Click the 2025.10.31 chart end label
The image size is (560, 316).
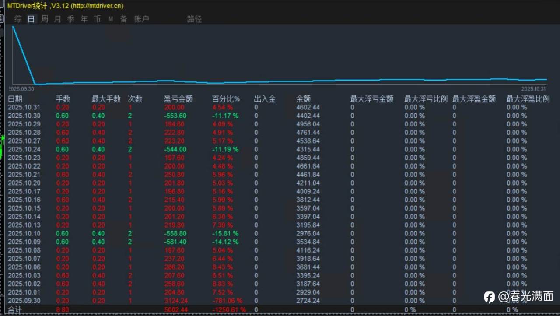pyautogui.click(x=535, y=88)
